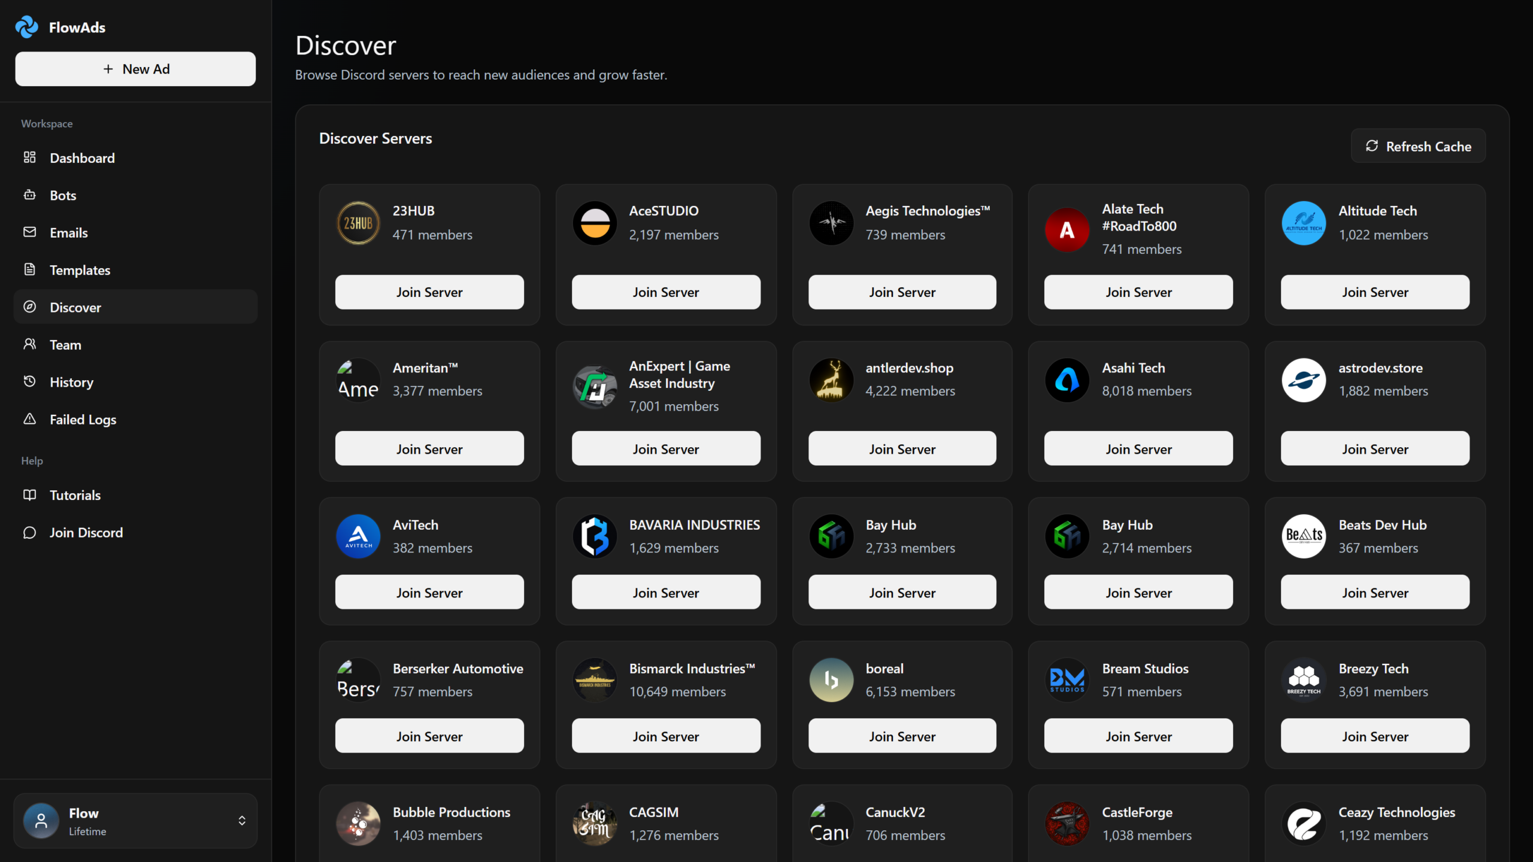Click the Altitude Tech blue avatar

point(1304,223)
